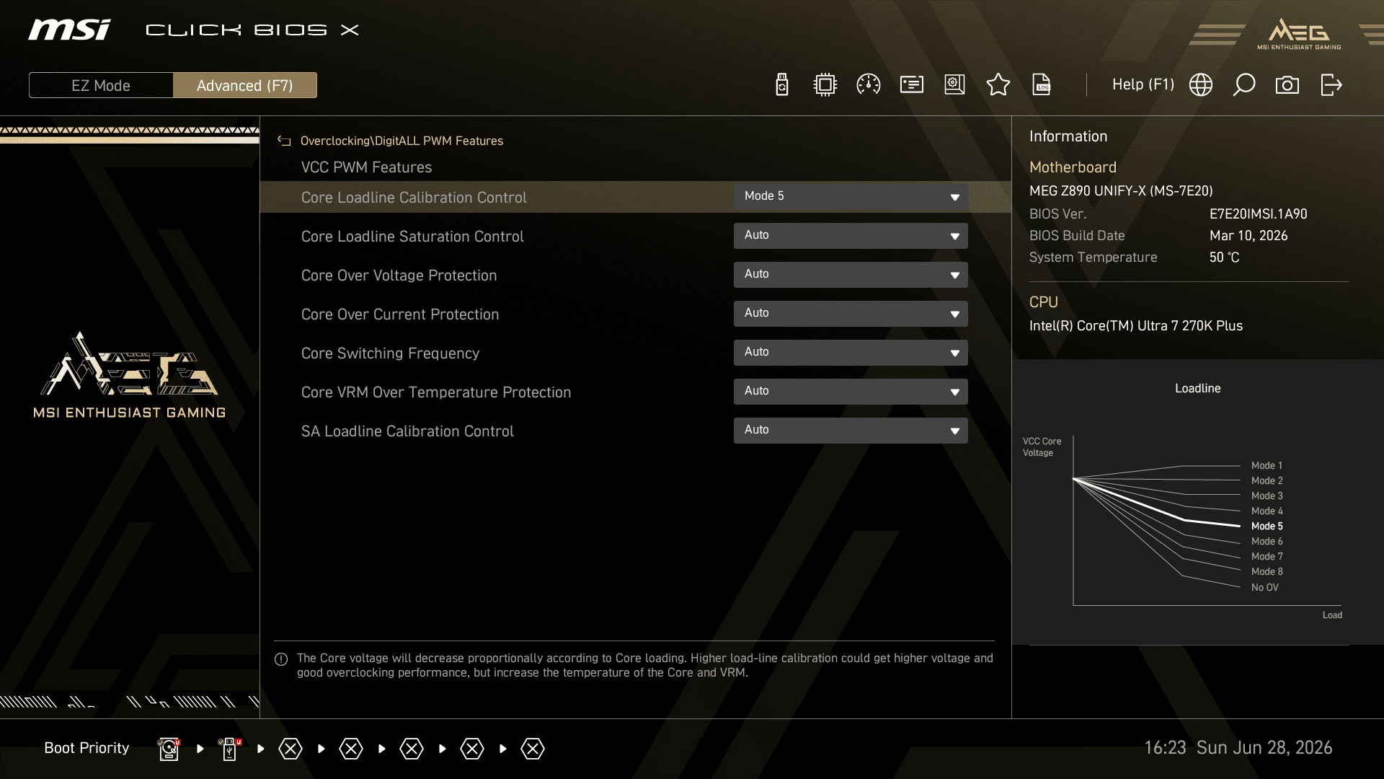1384x779 pixels.
Task: Open Core Loadline Calibration Control dropdown
Action: click(851, 197)
